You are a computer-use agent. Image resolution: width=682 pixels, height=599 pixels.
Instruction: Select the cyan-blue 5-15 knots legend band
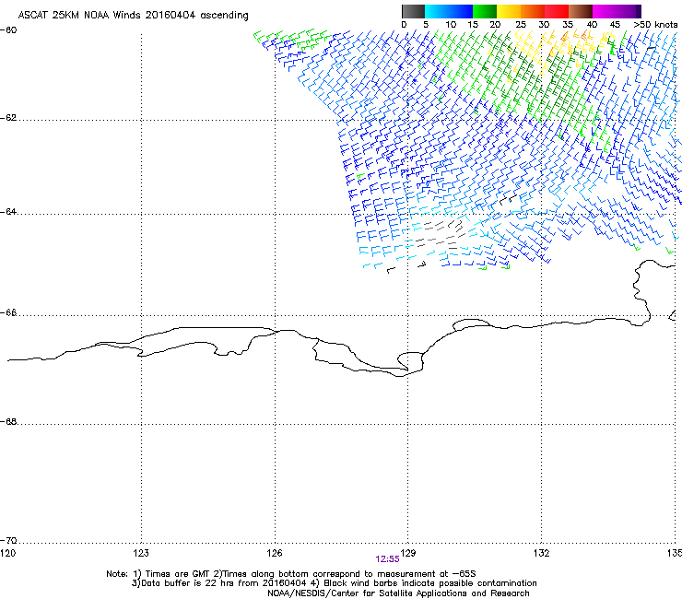pyautogui.click(x=449, y=11)
